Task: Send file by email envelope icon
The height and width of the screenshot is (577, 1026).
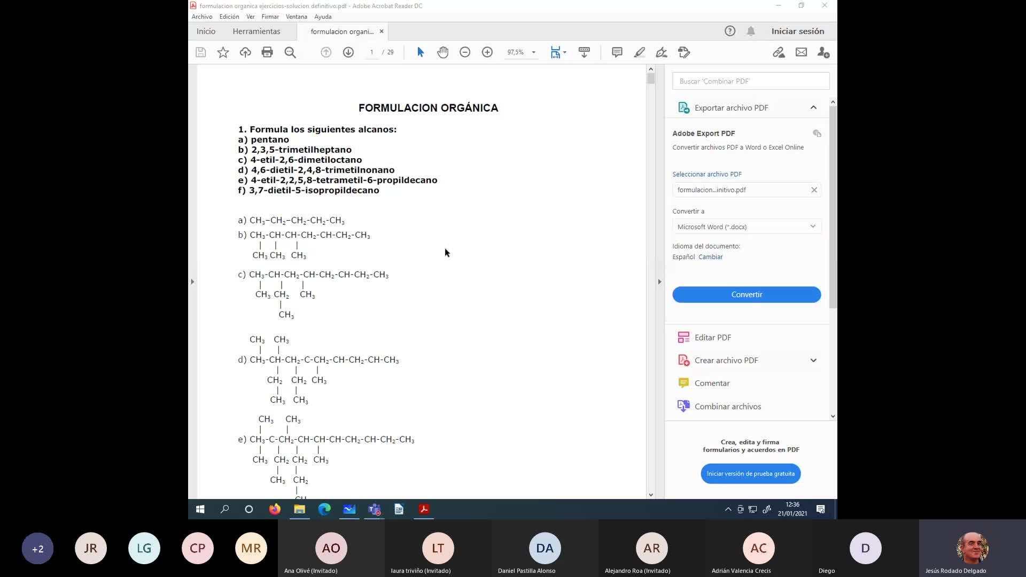Action: [x=801, y=52]
